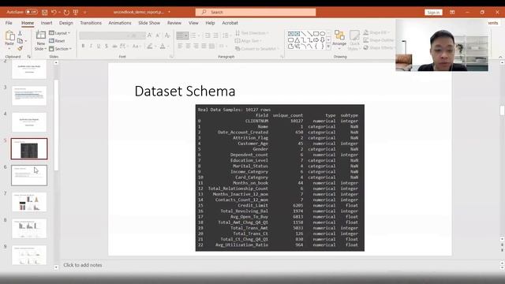Switch to the Transitions tab
Screen dimensions: 505x284
coord(91,23)
